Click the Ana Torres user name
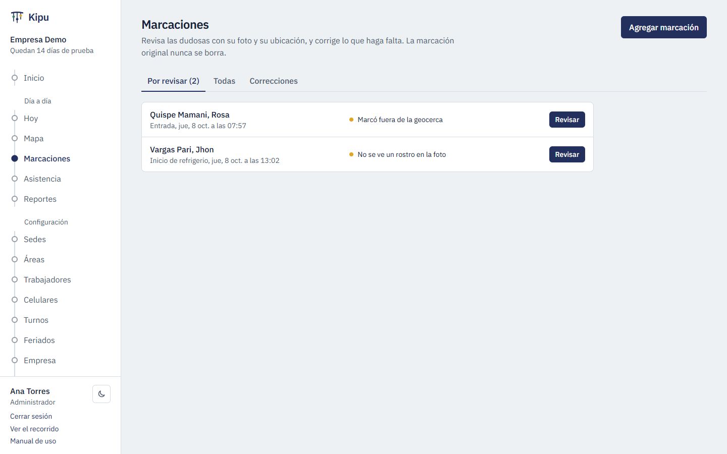 (x=30, y=391)
